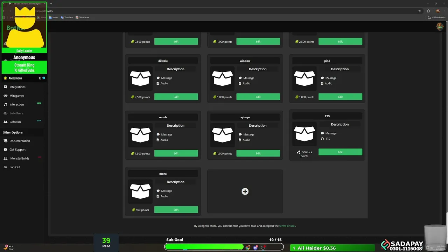Click the Minigames gamepad icon
This screenshot has width=448, height=252.
(5, 96)
